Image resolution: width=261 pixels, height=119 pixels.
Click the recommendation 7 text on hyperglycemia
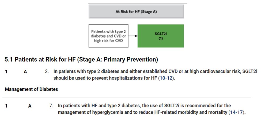(x=152, y=109)
